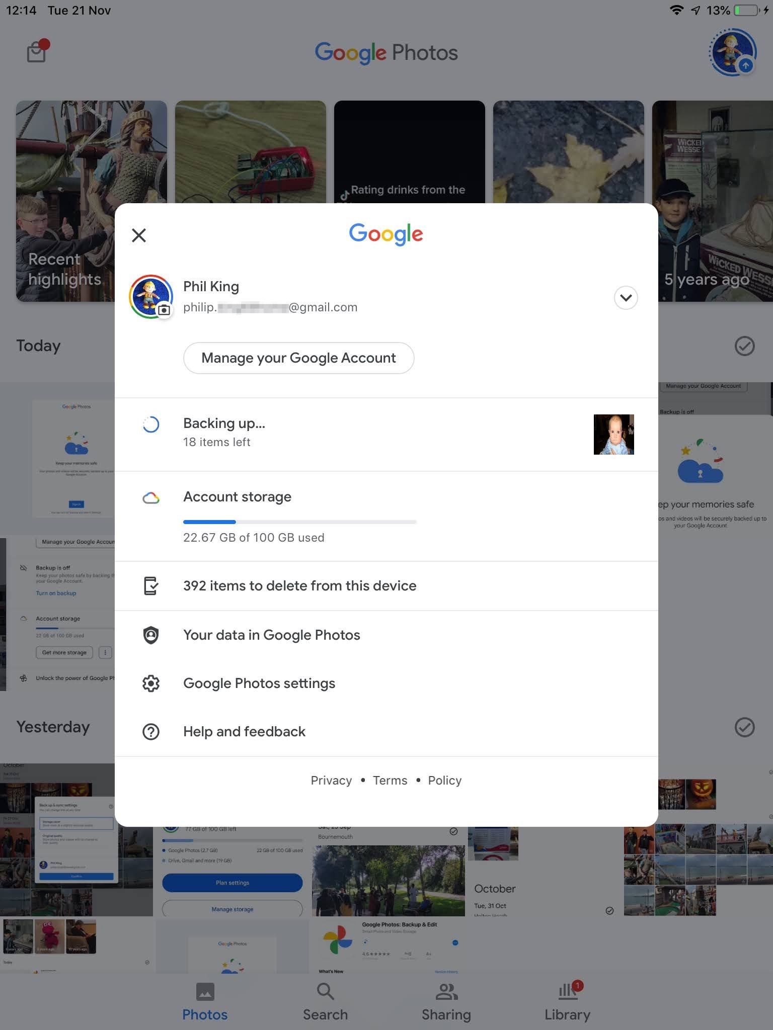Open Help and feedback
The width and height of the screenshot is (773, 1030).
pos(386,732)
